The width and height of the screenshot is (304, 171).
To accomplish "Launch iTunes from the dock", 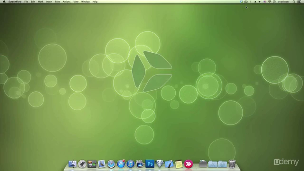I will click(x=131, y=164).
